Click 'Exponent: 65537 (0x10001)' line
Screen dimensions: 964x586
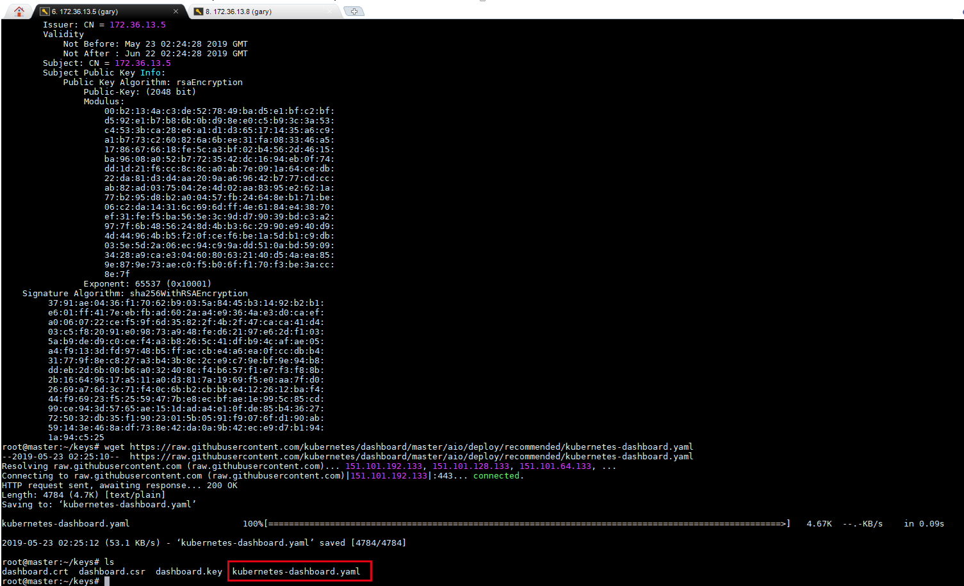pos(148,283)
